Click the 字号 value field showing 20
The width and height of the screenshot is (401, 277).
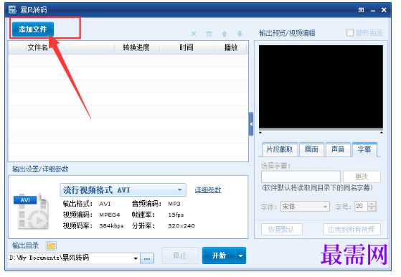pos(361,206)
